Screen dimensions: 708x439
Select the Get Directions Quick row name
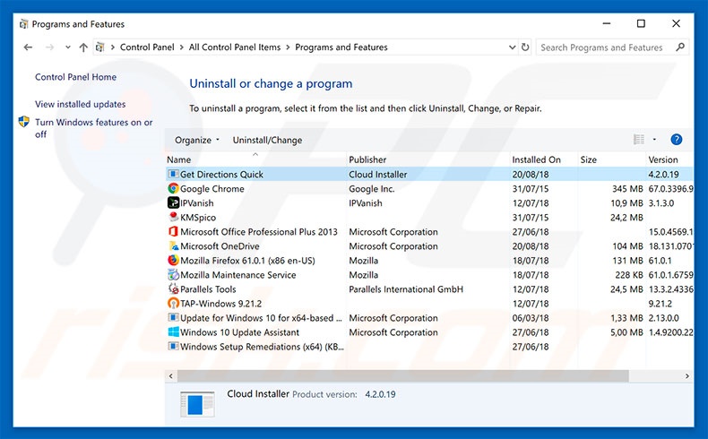point(221,175)
